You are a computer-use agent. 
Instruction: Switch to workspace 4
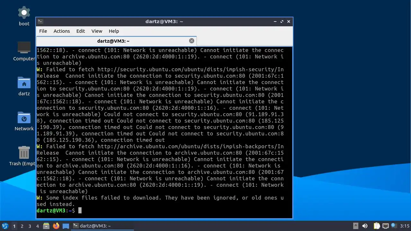(37, 226)
